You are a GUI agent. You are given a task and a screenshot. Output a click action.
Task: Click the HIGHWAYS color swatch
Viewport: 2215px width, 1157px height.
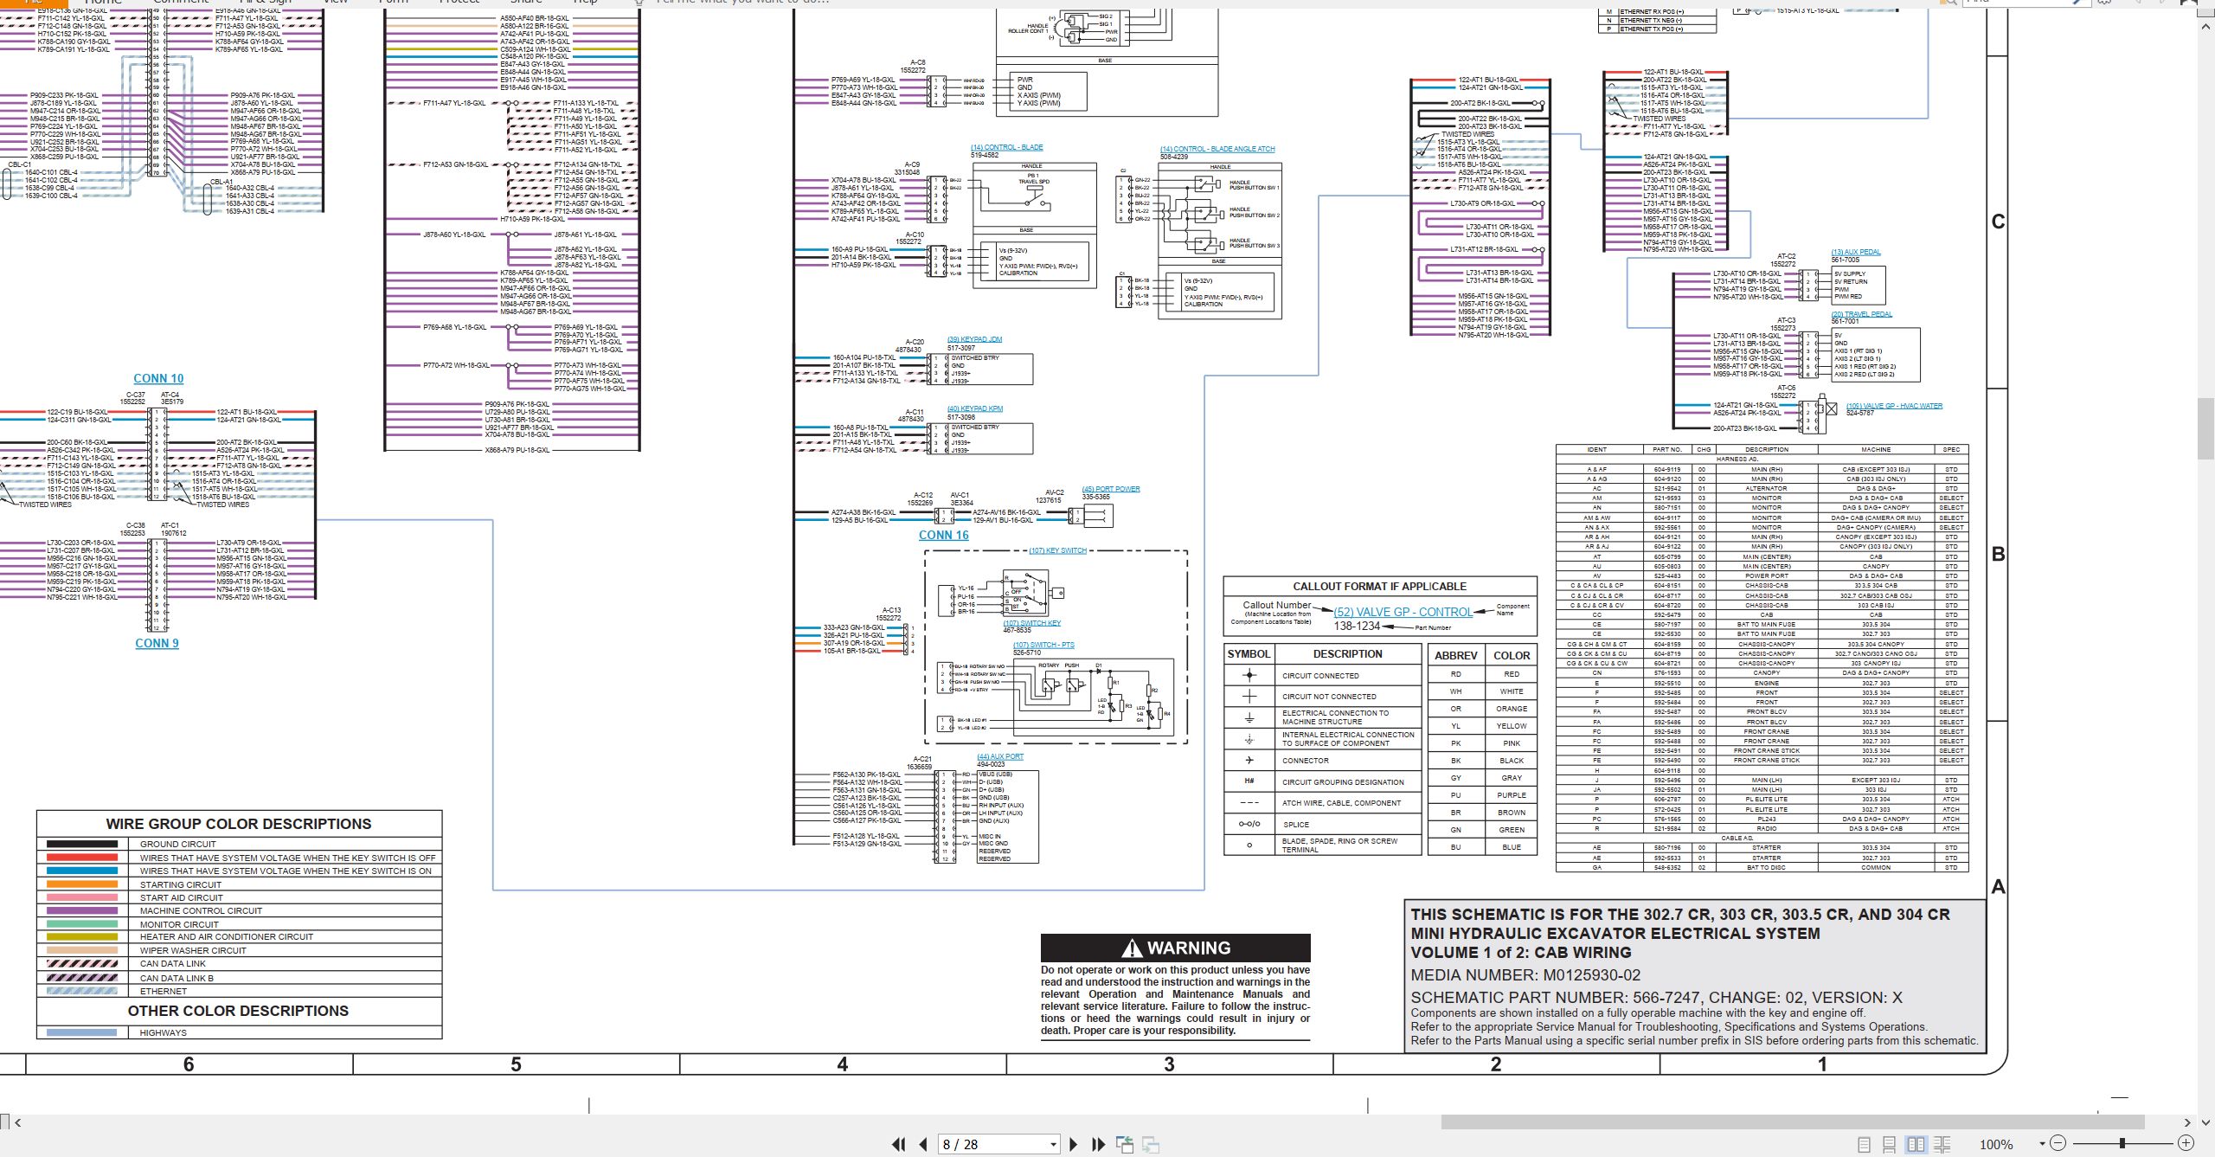[82, 1032]
